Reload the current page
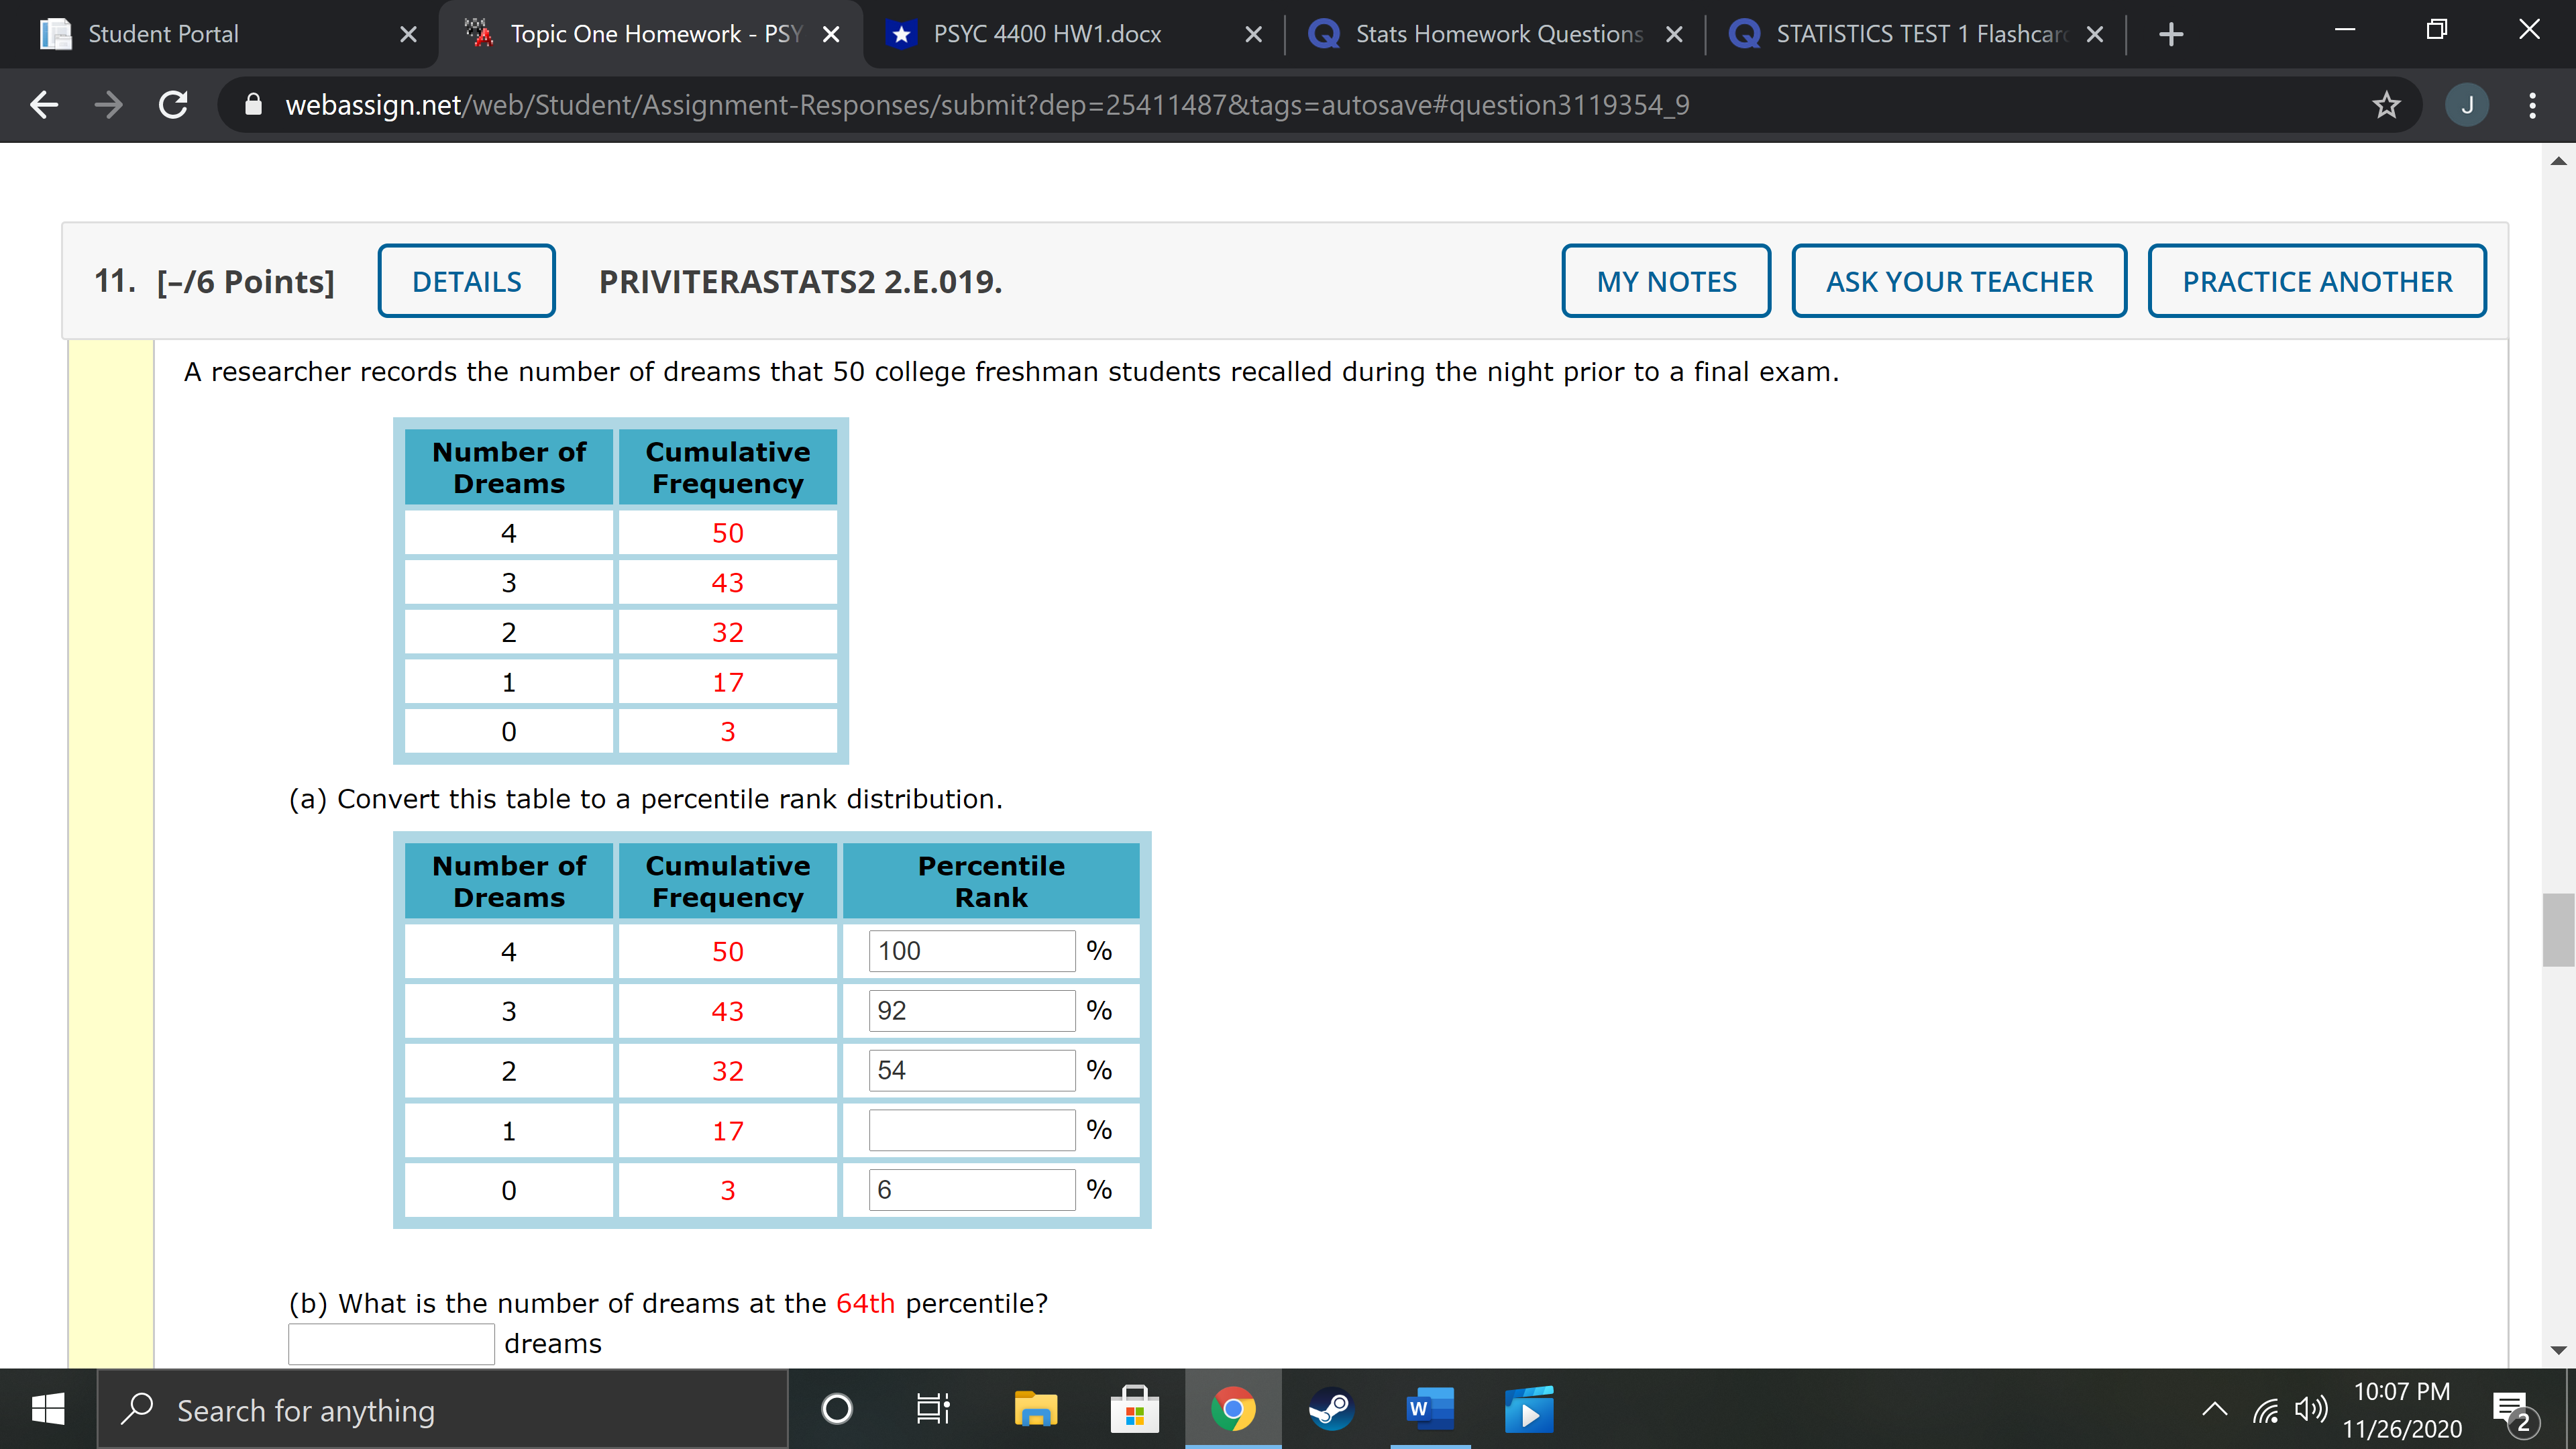Screen dimensions: 2576x1449 173,104
